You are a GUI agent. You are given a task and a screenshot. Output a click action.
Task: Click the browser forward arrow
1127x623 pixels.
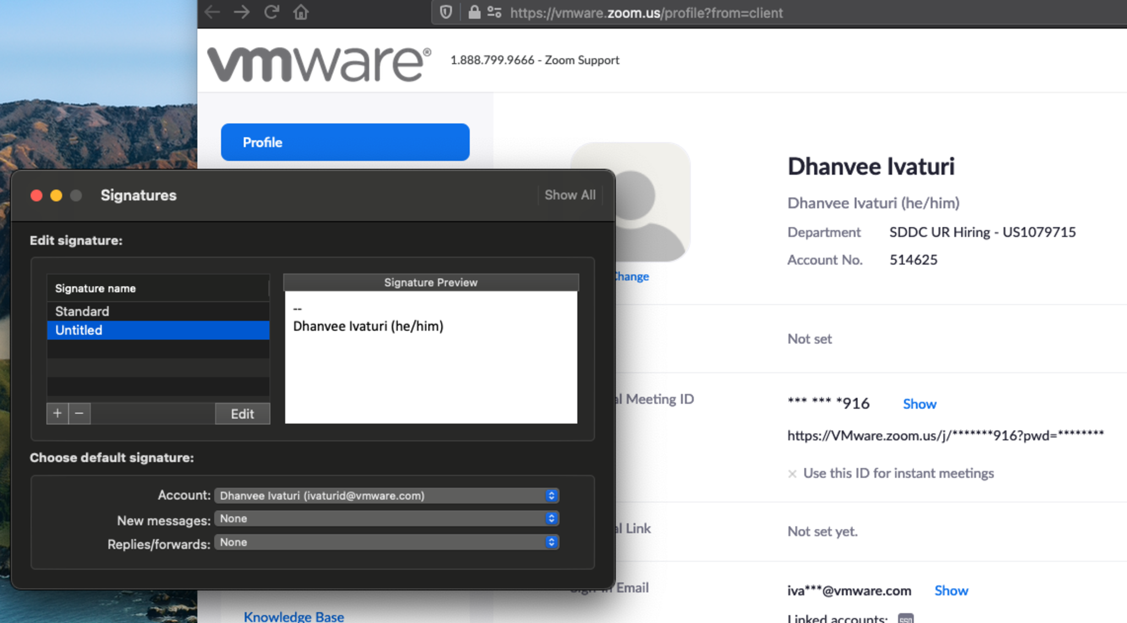242,12
